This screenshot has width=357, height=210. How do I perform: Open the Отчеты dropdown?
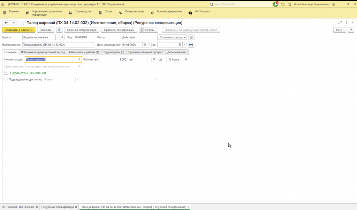tap(149, 30)
